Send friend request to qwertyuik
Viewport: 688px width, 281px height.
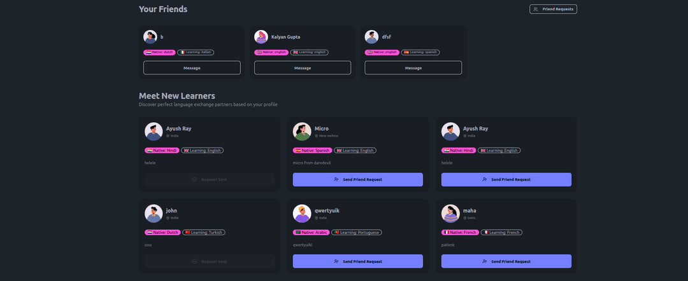[358, 261]
